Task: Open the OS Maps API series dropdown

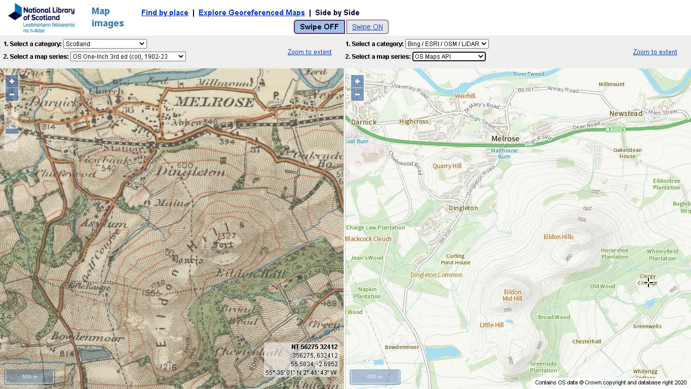Action: [448, 56]
